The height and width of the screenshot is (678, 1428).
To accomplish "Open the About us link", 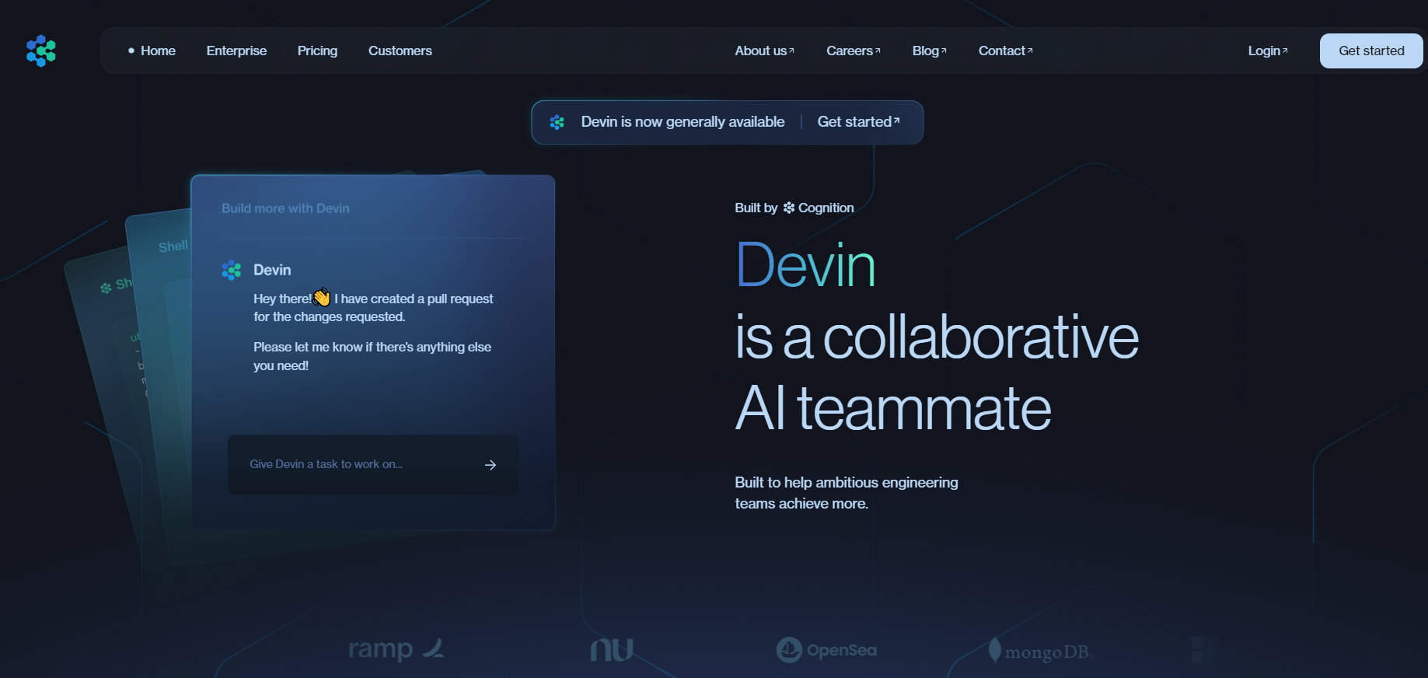I will coord(764,51).
